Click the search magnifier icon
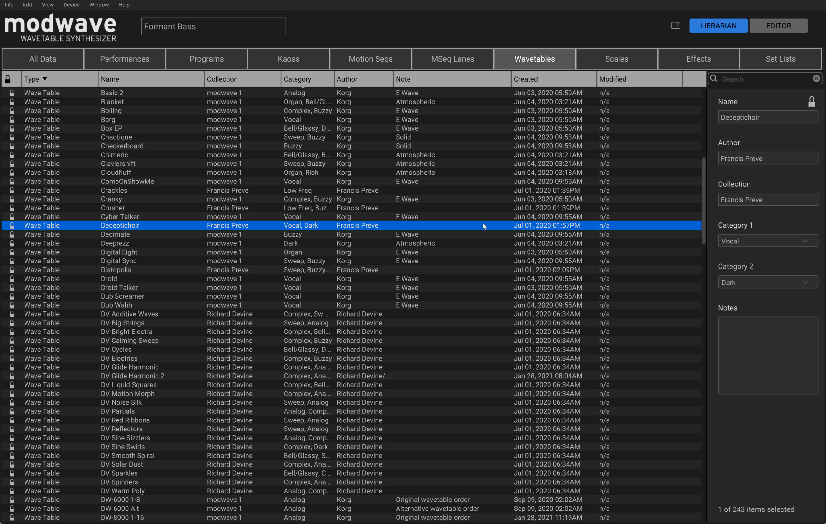826x524 pixels. [714, 79]
